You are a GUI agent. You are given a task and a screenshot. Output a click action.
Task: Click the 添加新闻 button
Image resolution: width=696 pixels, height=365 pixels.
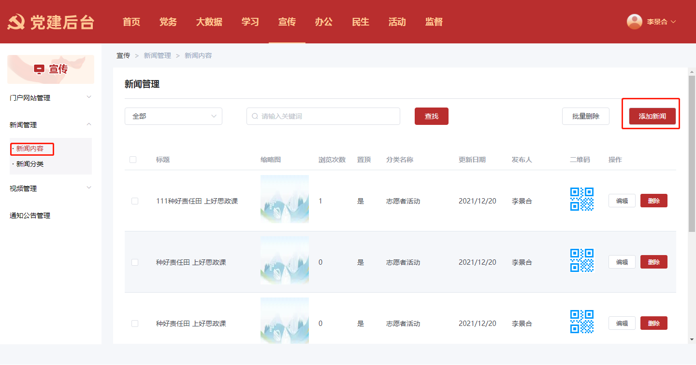pyautogui.click(x=652, y=116)
